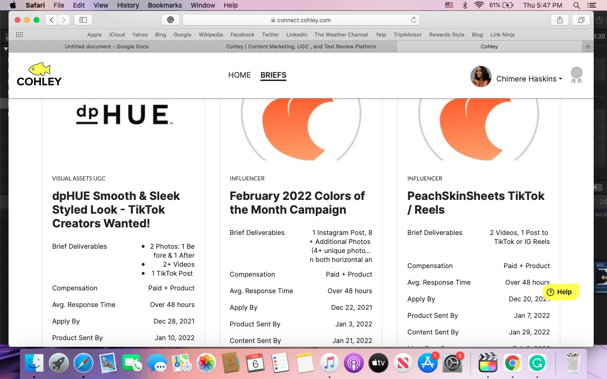This screenshot has height=379, width=607.
Task: Open the Safari File menu
Action: [x=59, y=5]
